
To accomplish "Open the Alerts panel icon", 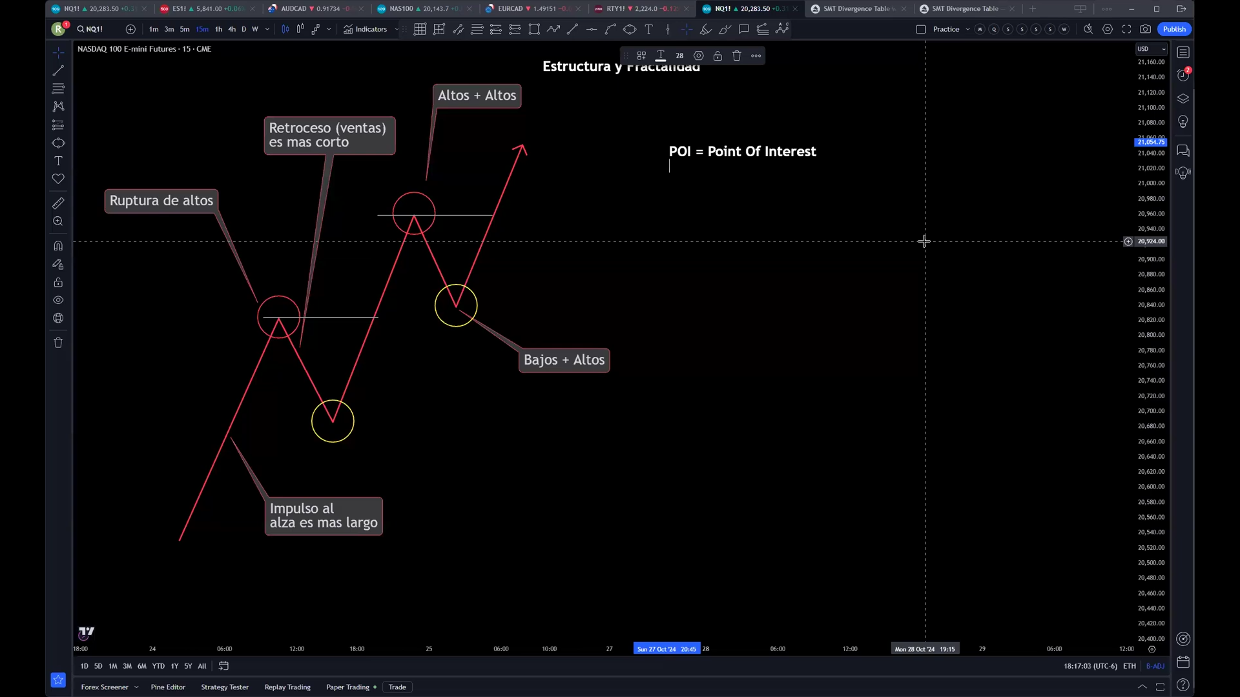I will coord(1183,75).
